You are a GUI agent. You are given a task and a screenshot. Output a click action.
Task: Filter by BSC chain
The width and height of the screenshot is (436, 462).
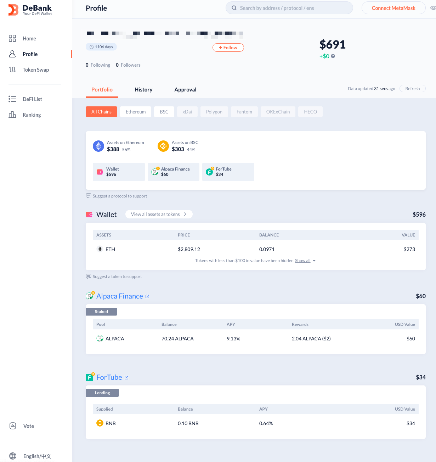click(164, 112)
